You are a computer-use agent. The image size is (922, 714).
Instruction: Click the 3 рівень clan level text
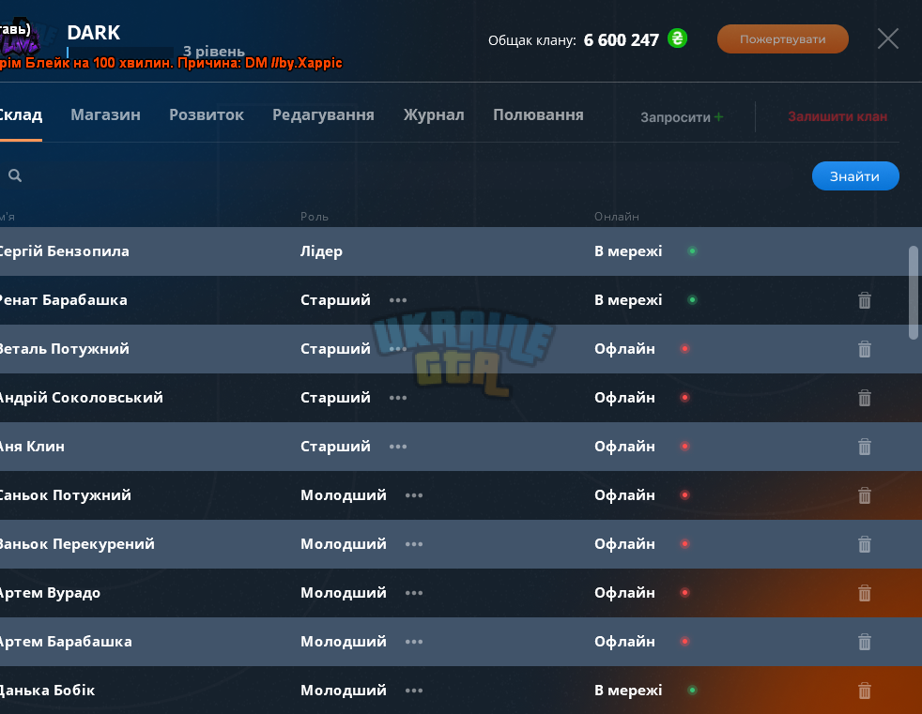213,51
